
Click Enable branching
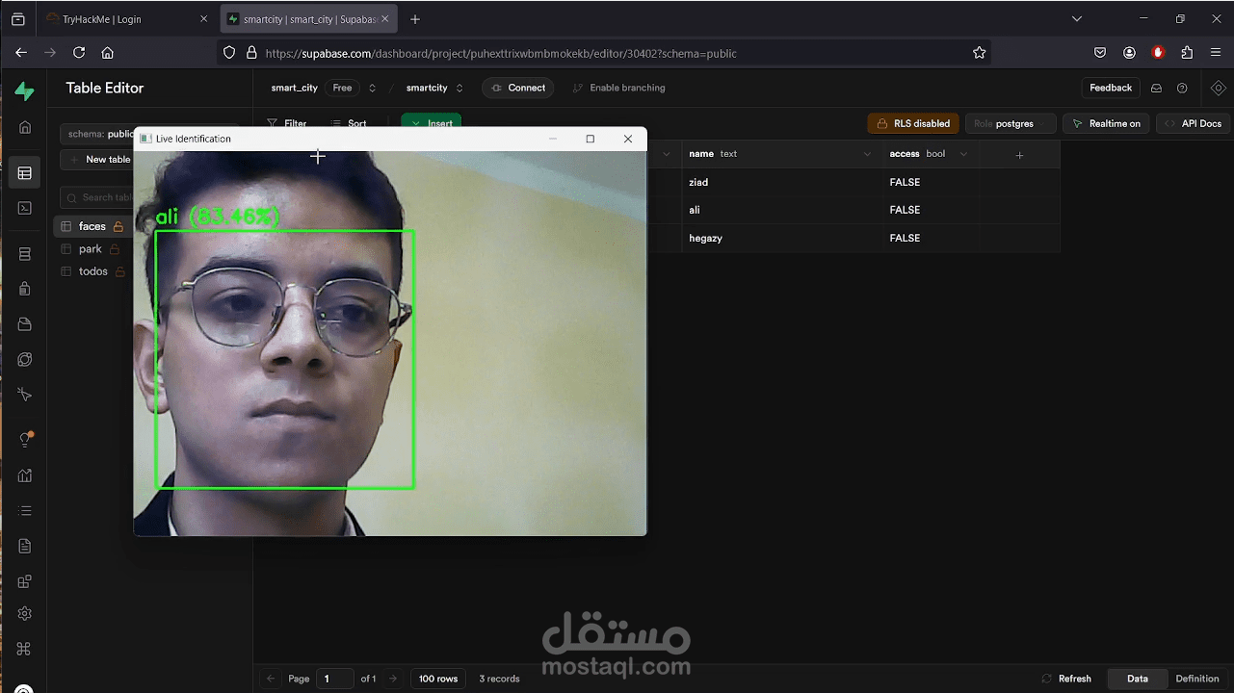618,88
